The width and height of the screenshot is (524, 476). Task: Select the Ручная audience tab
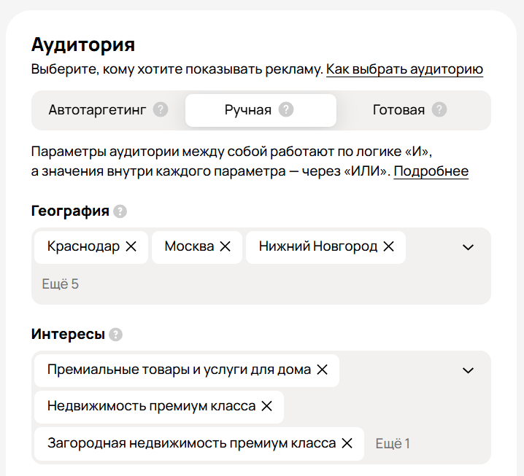261,110
